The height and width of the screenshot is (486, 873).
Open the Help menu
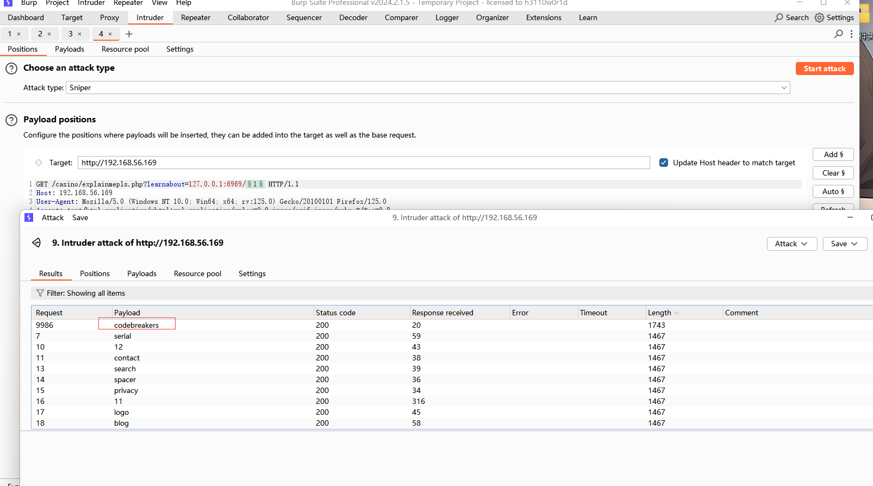(184, 3)
